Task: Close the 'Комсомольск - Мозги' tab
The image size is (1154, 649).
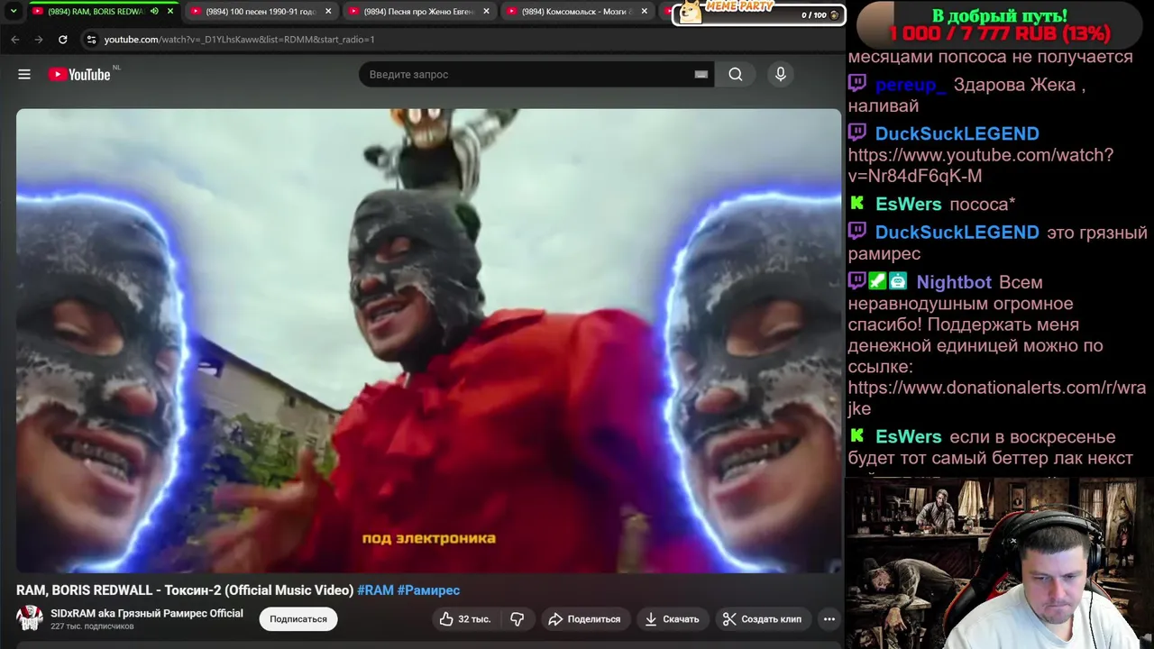Action: (x=644, y=12)
